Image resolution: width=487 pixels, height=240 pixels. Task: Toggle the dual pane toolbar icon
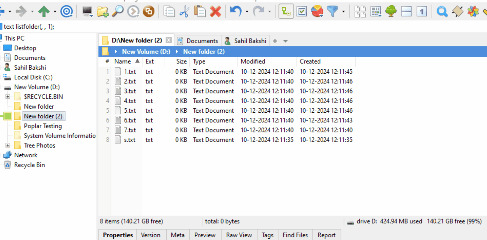pos(406,12)
